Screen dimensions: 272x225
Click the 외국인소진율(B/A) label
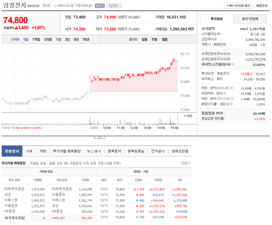pyautogui.click(x=216, y=64)
